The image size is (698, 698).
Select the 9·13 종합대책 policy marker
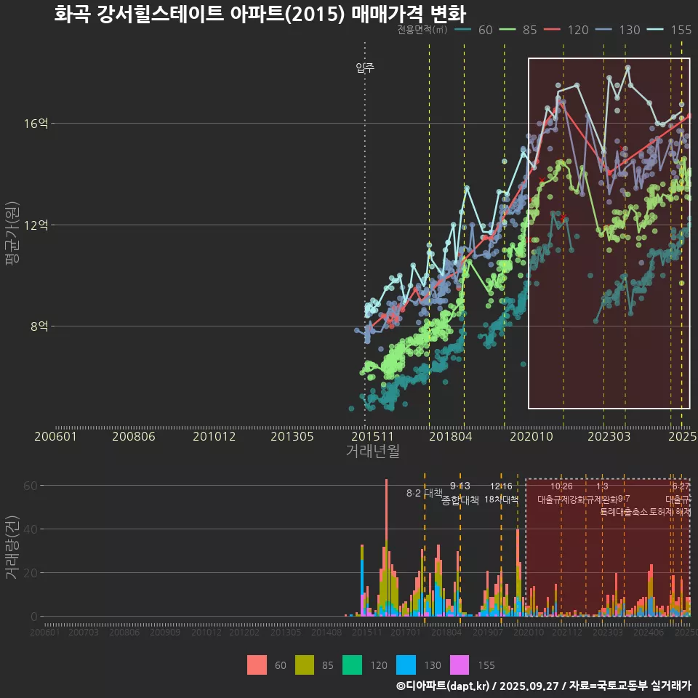pyautogui.click(x=460, y=494)
